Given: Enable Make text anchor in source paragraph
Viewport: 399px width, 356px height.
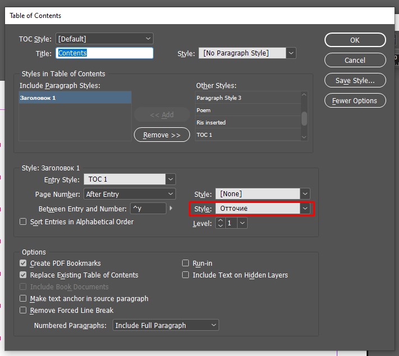Looking at the screenshot, I should coord(23,298).
